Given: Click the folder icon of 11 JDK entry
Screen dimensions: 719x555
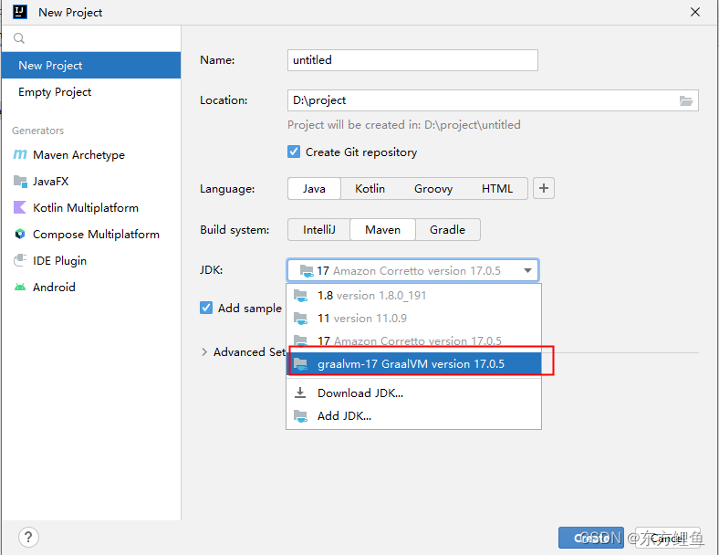Looking at the screenshot, I should pos(300,319).
